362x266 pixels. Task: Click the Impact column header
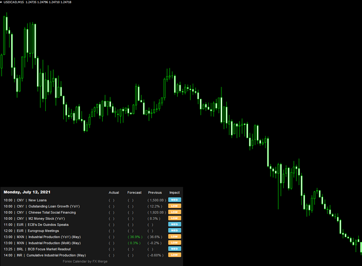tap(174, 193)
